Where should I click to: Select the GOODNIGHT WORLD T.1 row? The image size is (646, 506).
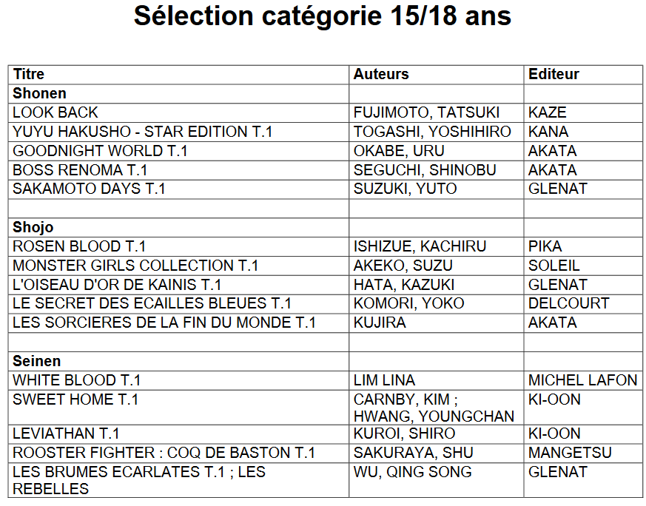[326, 151]
